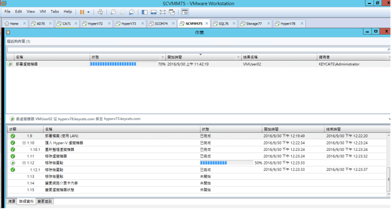The image size is (391, 209).
Task: Click the running status icon of step 1.12
Action: (x=13, y=163)
